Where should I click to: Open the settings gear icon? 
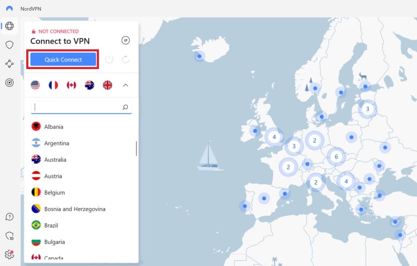click(x=9, y=254)
